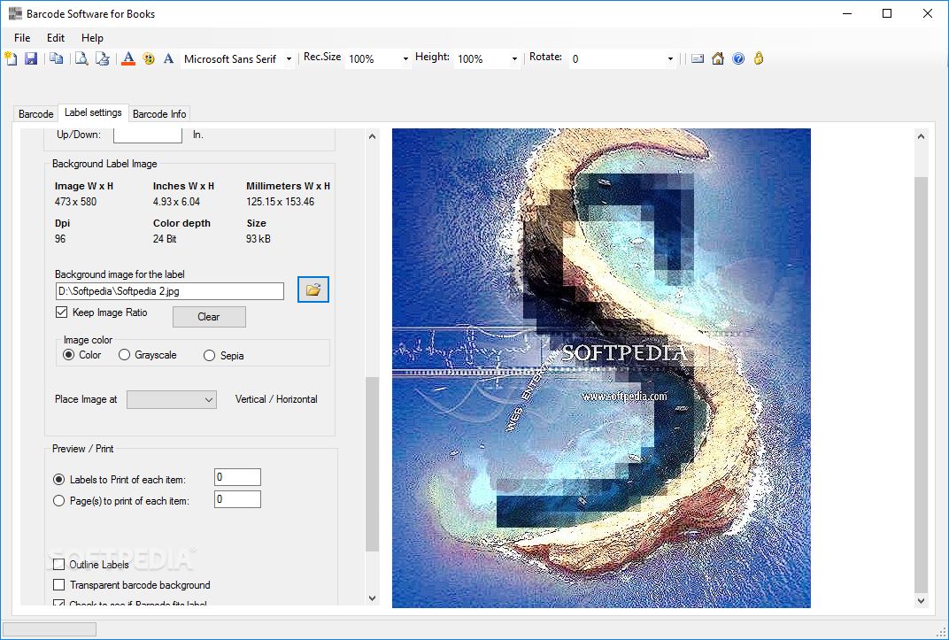Viewport: 949px width, 640px height.
Task: Open the File menu
Action: 22,37
